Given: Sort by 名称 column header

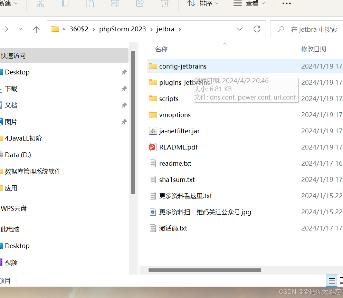Looking at the screenshot, I should pyautogui.click(x=161, y=49).
